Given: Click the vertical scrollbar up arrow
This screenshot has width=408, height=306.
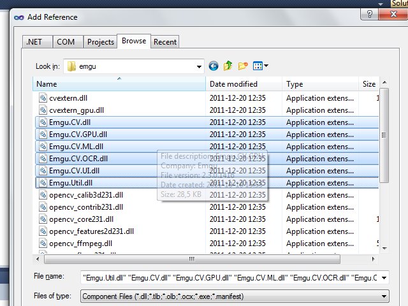Looking at the screenshot, I should pyautogui.click(x=384, y=83).
